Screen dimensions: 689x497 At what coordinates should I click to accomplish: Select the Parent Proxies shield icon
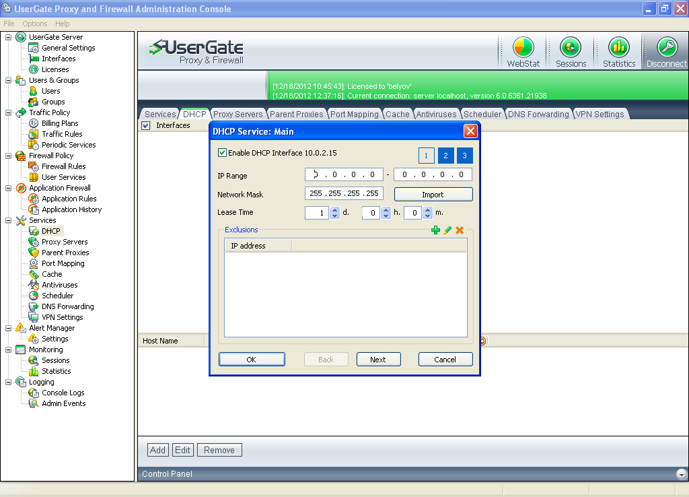[x=34, y=253]
